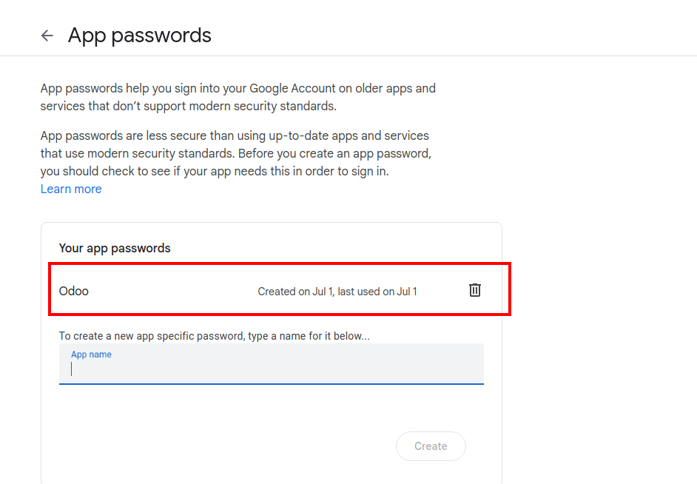Click the "Your app passwords" heading

click(x=115, y=248)
